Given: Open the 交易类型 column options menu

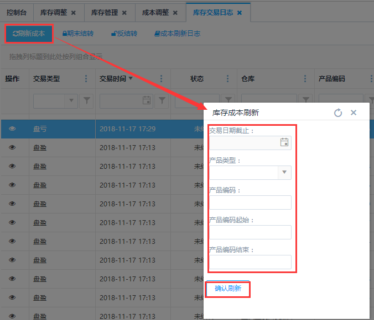Looking at the screenshot, I should click(x=86, y=79).
